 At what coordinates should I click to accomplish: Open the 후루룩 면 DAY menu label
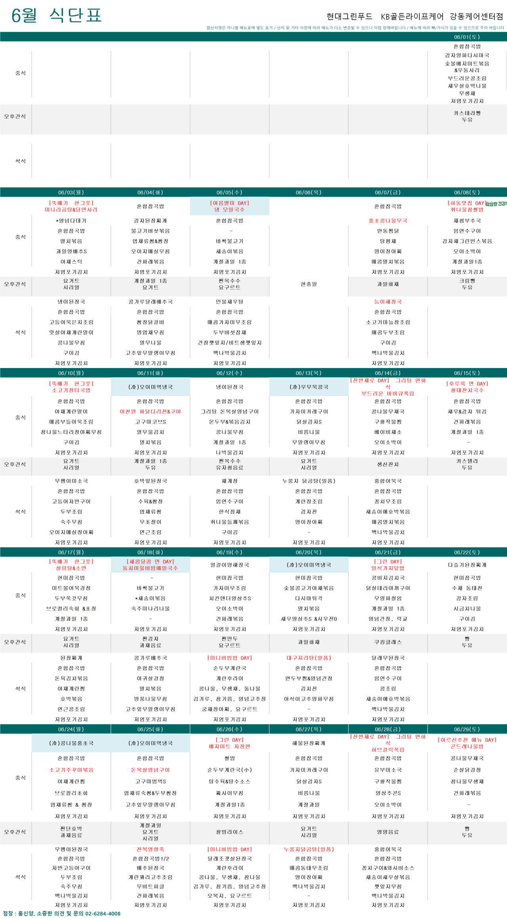[x=467, y=384]
